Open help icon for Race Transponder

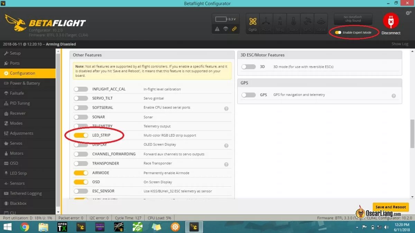pyautogui.click(x=226, y=164)
